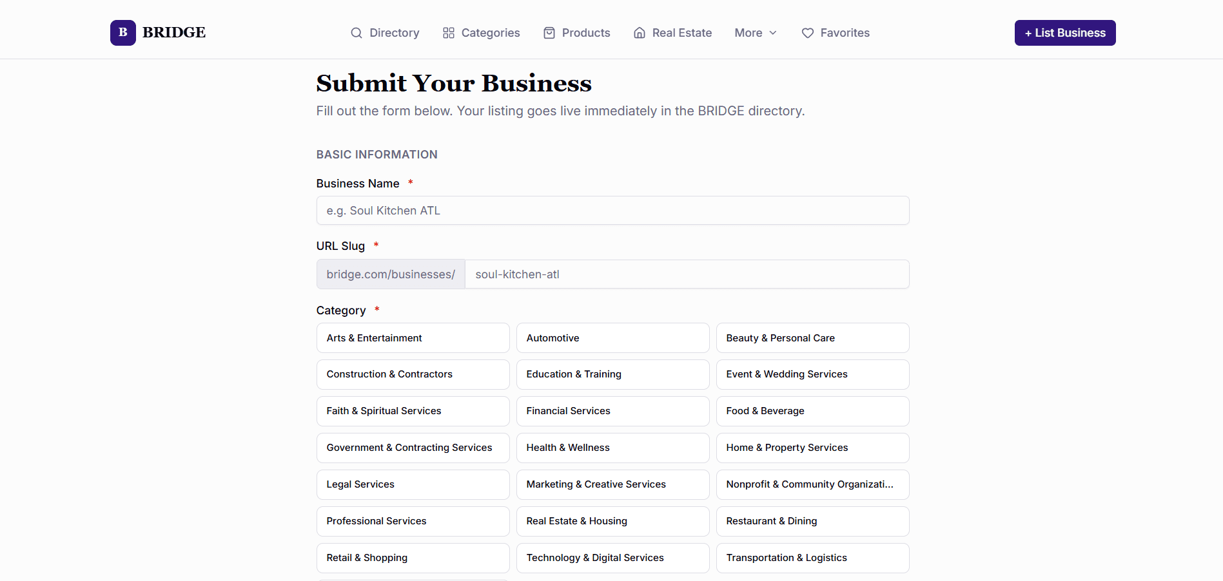Click the + List Business button
The height and width of the screenshot is (581, 1223).
point(1065,33)
